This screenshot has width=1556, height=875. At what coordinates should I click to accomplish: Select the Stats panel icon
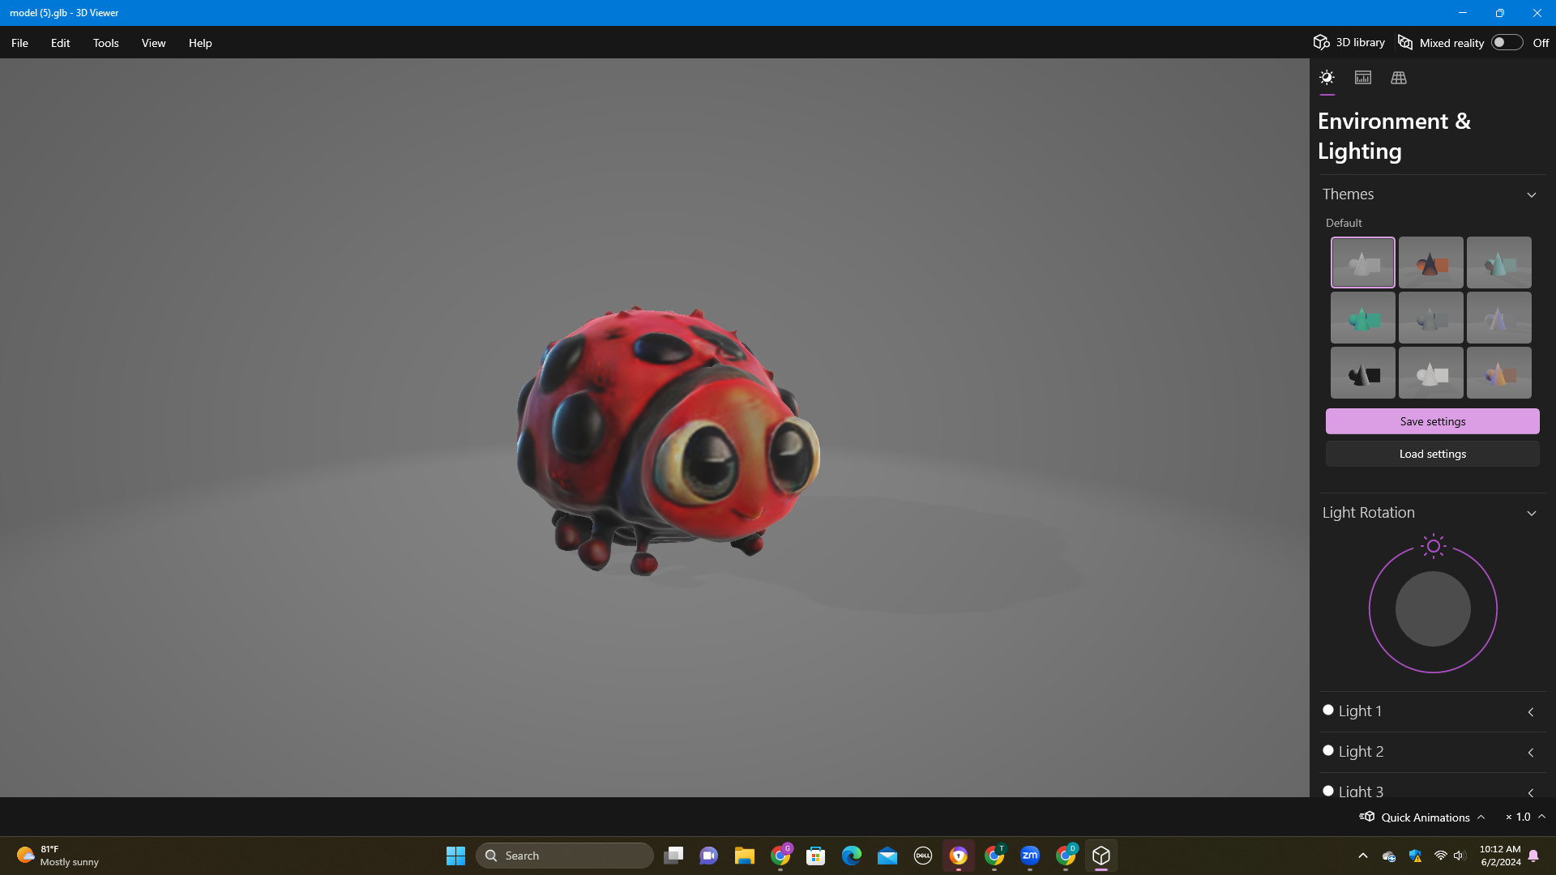pos(1363,77)
